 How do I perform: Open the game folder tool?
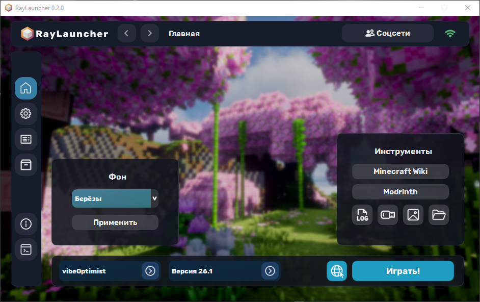tap(439, 215)
